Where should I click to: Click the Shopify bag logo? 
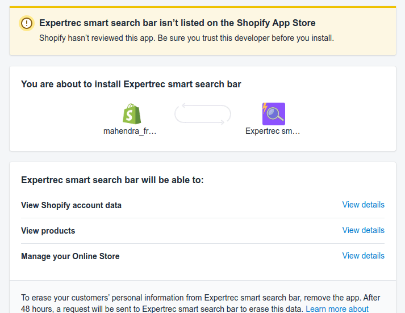click(x=132, y=114)
